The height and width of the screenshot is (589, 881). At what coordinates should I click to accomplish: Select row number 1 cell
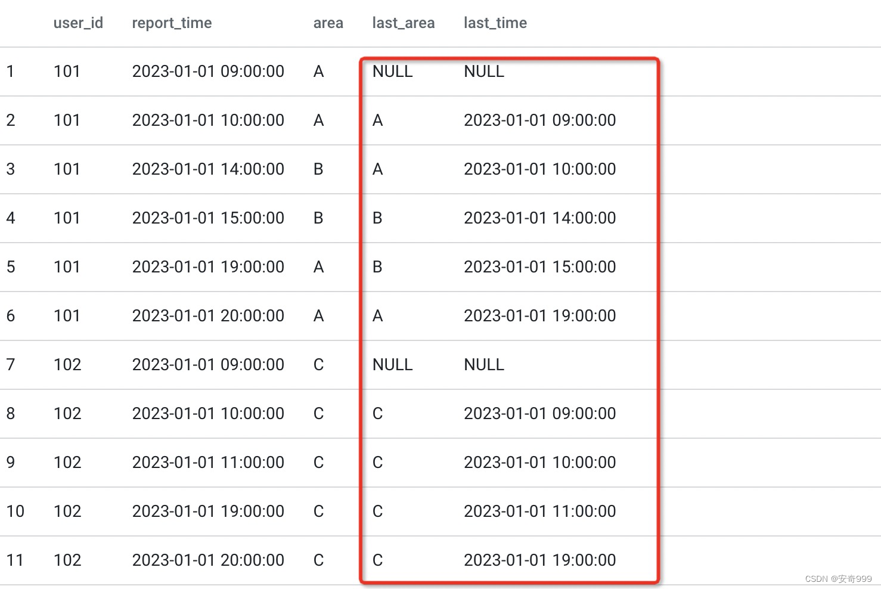[10, 72]
